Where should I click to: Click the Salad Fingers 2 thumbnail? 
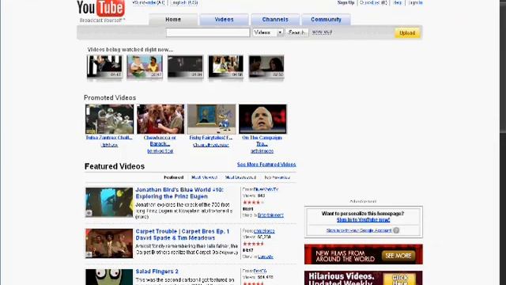pyautogui.click(x=109, y=277)
